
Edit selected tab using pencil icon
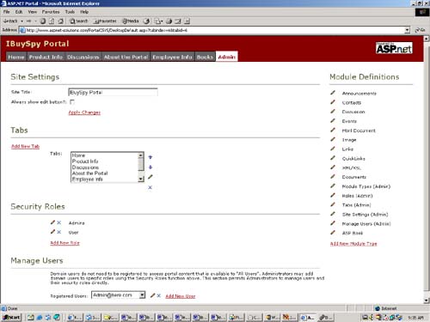click(x=150, y=177)
